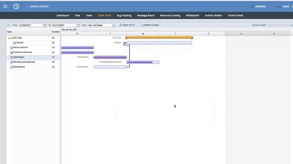Screen dimensions: 293x164
Task: Open the To date calendar picker
Action: 78,25
